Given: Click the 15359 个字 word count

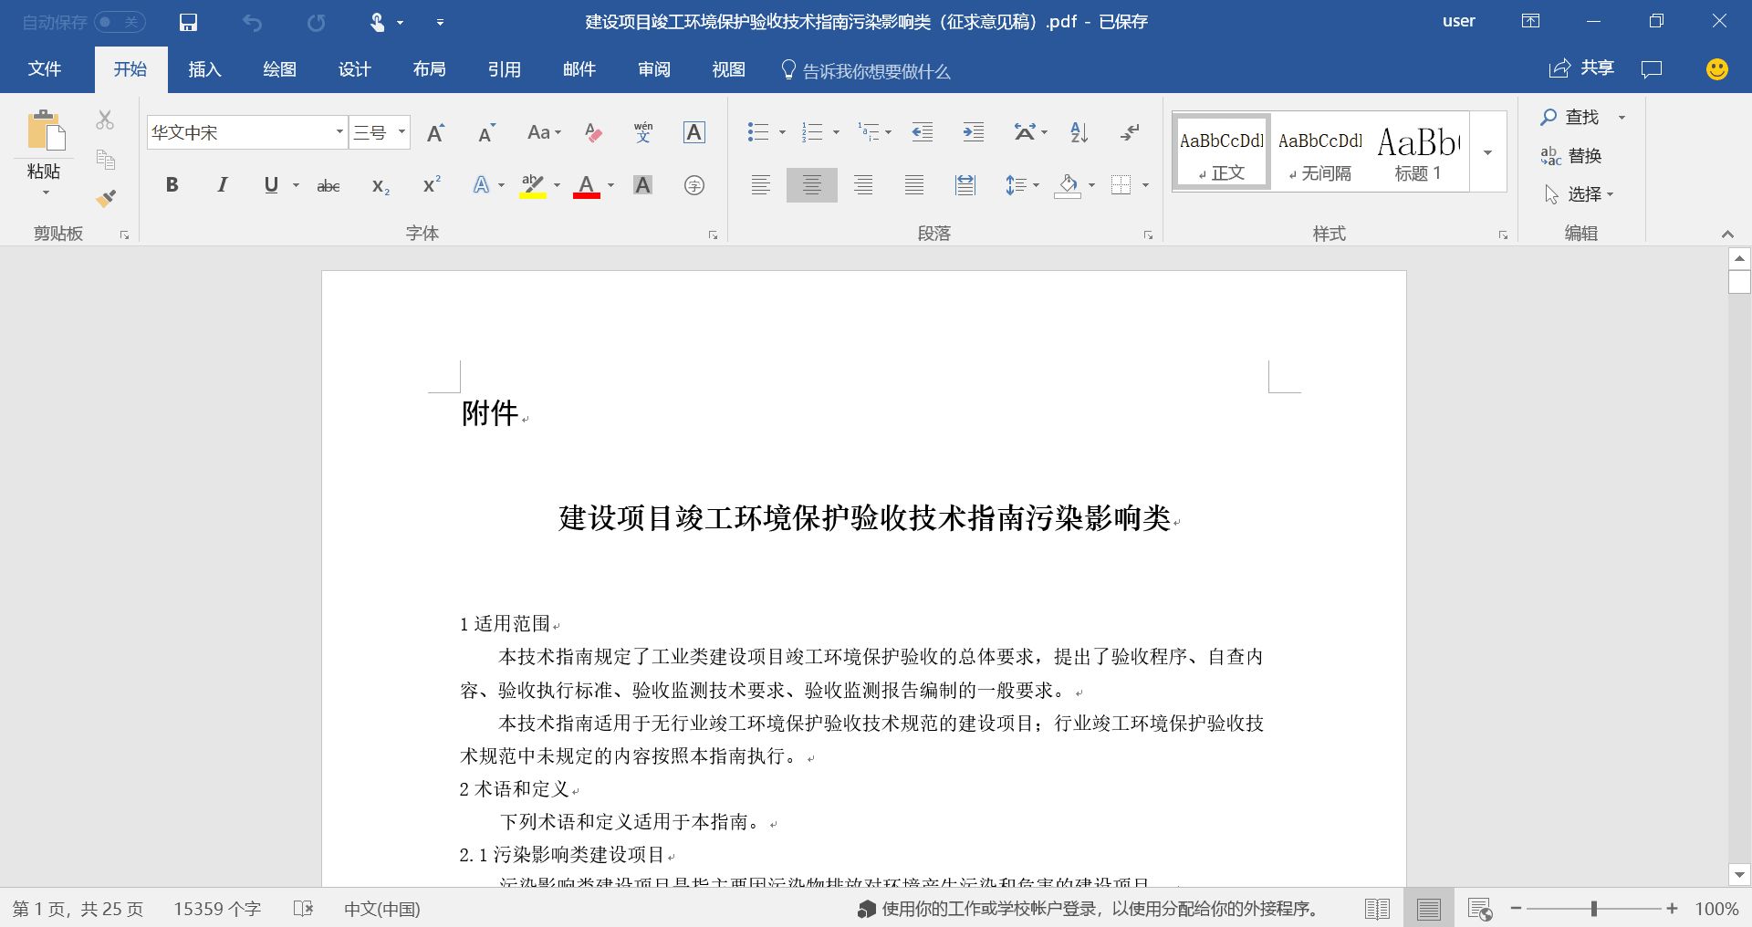Looking at the screenshot, I should pos(217,909).
